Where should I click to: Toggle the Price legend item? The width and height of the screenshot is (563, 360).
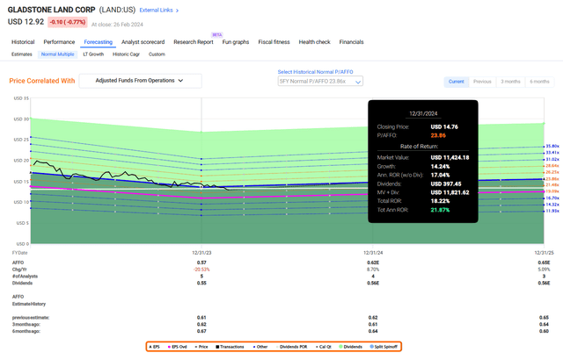[201, 347]
